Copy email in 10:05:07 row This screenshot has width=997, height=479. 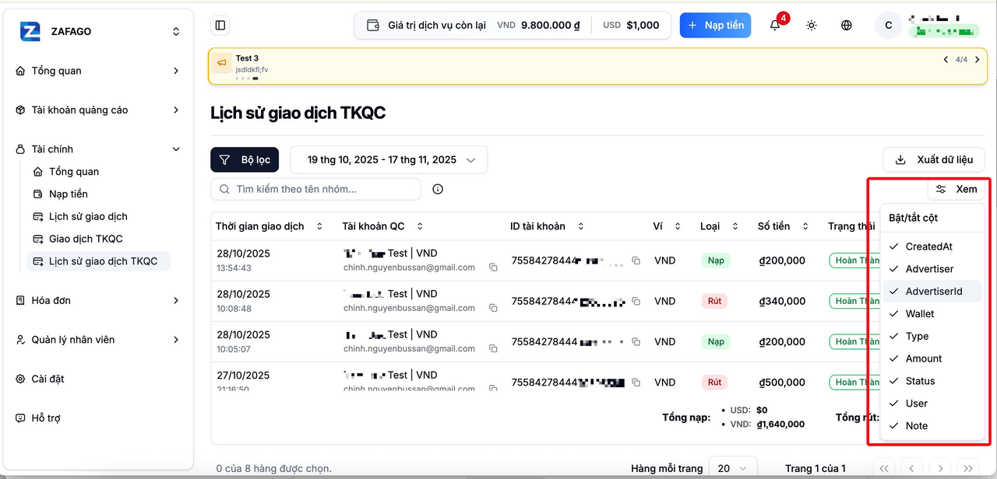(493, 349)
